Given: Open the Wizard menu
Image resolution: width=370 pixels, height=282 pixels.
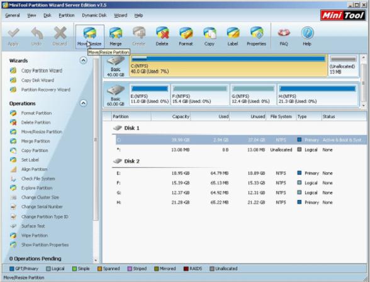Looking at the screenshot, I should point(121,15).
